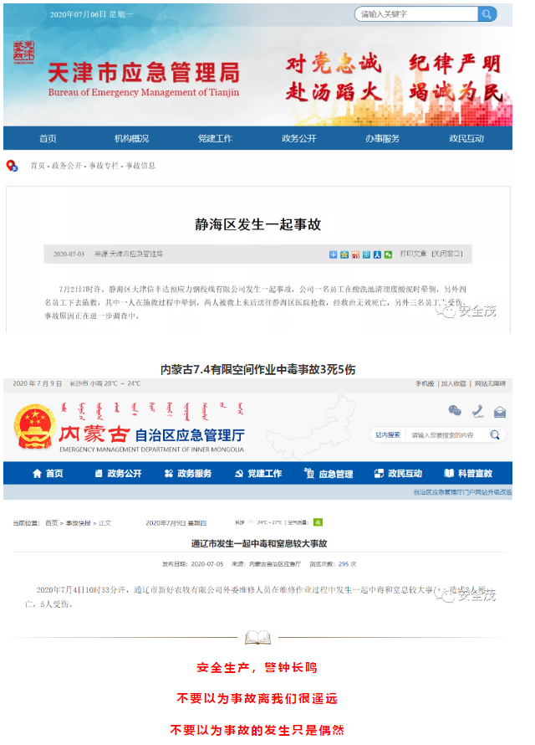
Task: Click the red Tianjin seal logo
Action: 24,51
